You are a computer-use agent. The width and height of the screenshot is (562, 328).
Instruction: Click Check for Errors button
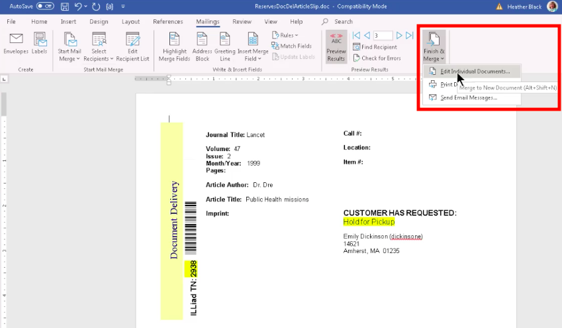coord(377,58)
